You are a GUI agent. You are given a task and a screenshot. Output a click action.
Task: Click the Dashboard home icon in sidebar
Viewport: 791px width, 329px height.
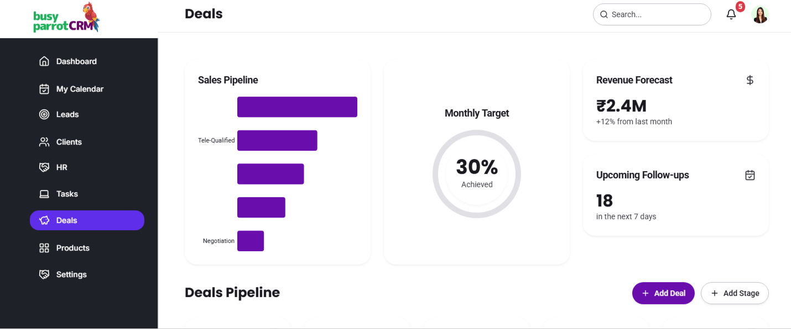coord(44,61)
